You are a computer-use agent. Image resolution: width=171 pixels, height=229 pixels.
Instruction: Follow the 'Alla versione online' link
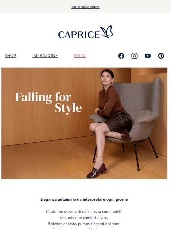pos(85,7)
